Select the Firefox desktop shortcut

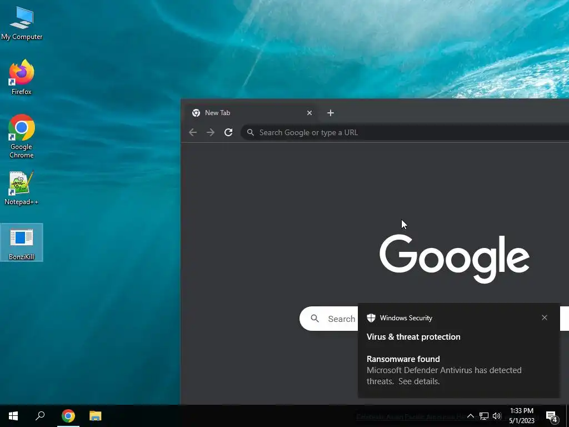coord(22,77)
